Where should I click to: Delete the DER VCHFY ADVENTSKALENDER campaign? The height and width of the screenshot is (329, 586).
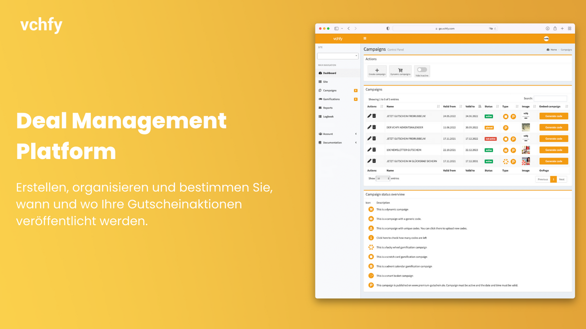(x=374, y=127)
